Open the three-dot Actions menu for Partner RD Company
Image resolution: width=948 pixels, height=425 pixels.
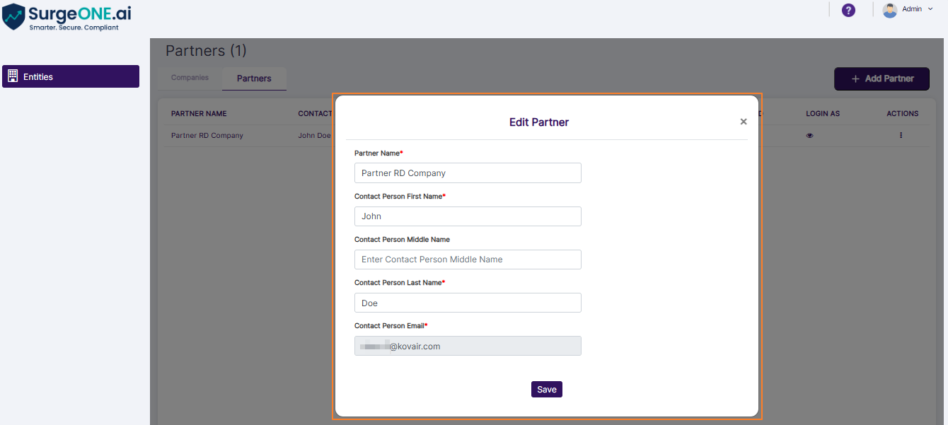click(x=901, y=134)
